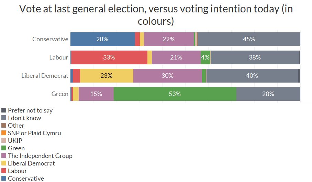
Task: Click the 45% grey Conservative row segment
Action: click(249, 39)
